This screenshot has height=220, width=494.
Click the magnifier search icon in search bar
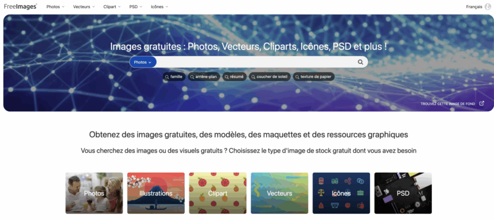(x=360, y=62)
